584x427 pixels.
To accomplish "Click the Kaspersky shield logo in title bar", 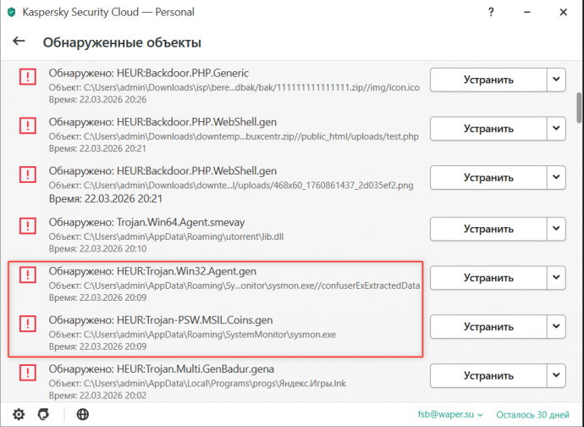I will (12, 13).
